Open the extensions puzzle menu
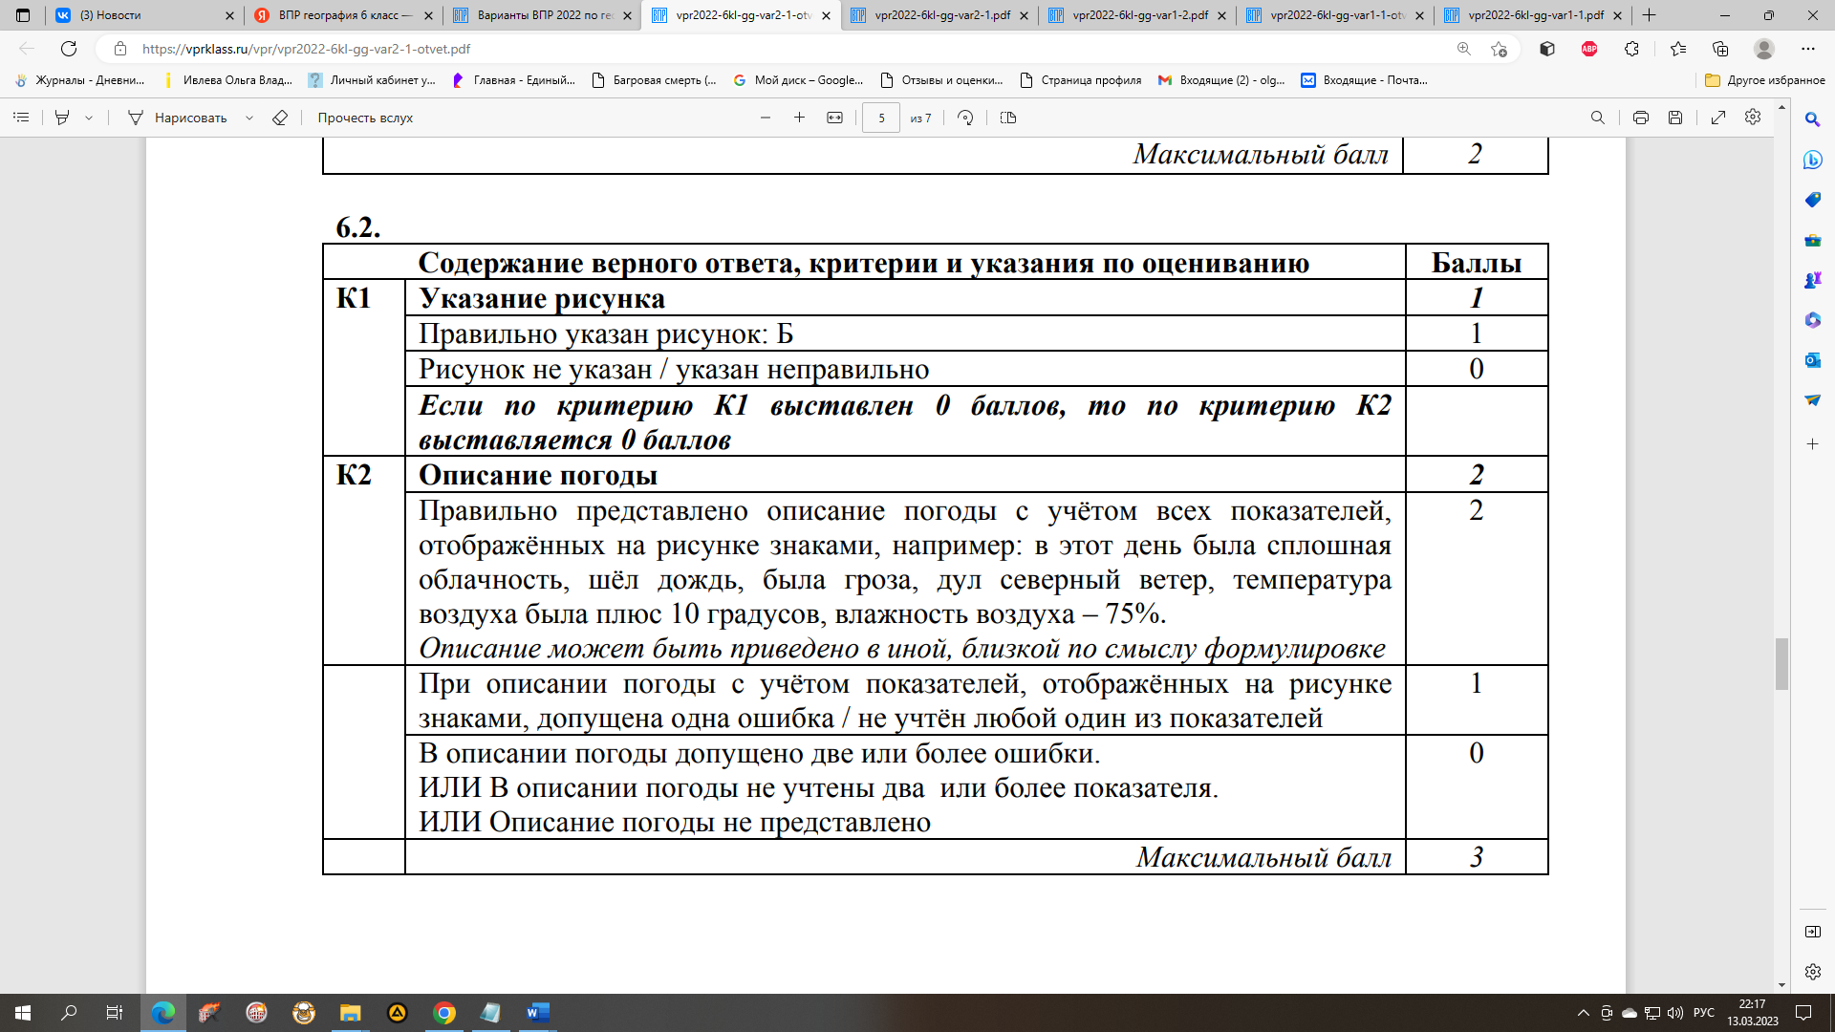 (x=1631, y=49)
